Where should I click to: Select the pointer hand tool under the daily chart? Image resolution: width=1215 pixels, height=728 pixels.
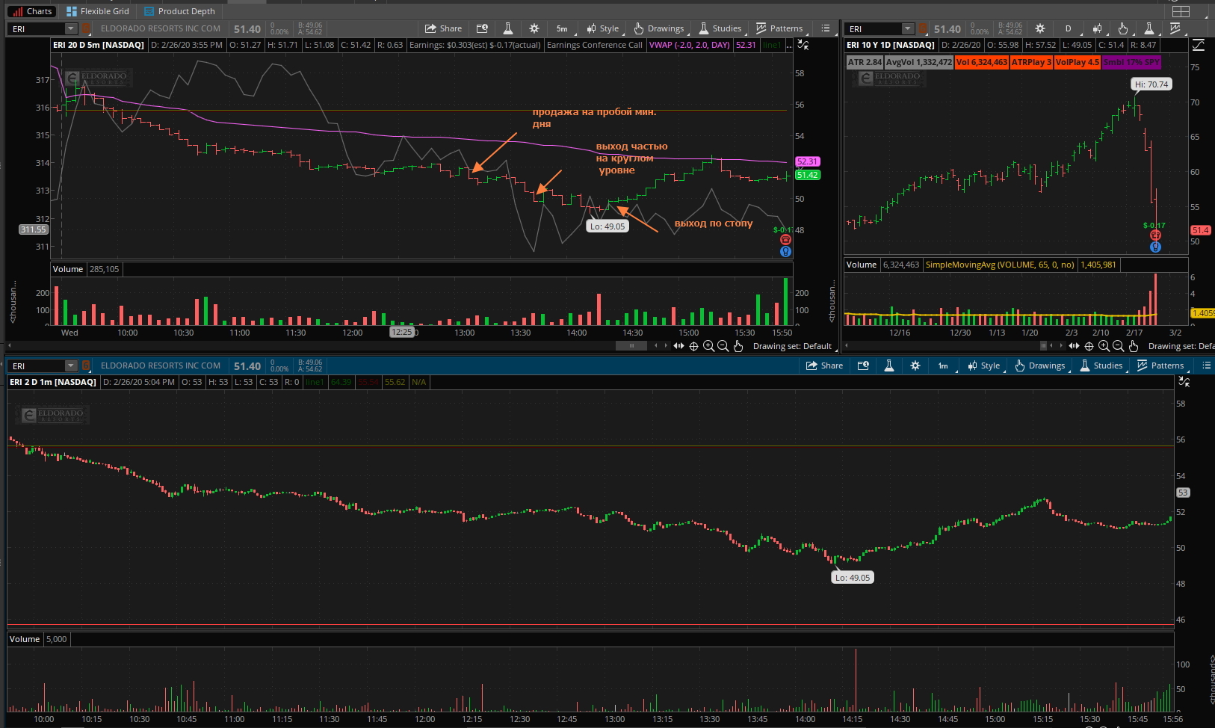tap(1134, 346)
